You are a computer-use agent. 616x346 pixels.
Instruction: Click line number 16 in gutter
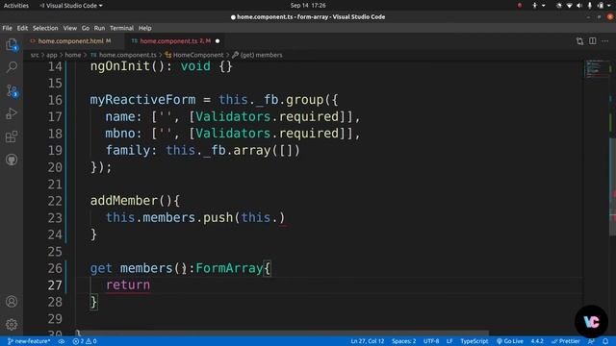coord(55,100)
